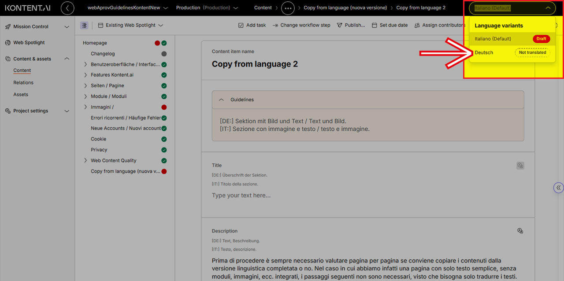
Task: Collapse the Guidelines section
Action: [x=222, y=100]
